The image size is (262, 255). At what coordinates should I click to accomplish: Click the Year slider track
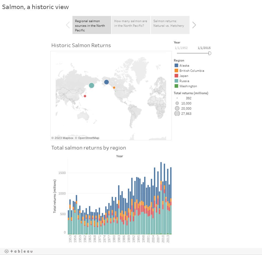(x=192, y=53)
